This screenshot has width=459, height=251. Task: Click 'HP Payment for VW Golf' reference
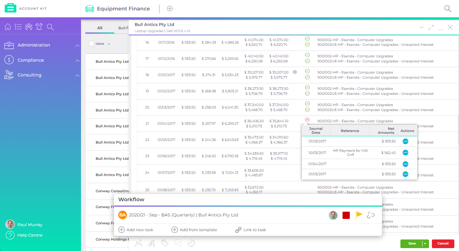[x=350, y=153]
